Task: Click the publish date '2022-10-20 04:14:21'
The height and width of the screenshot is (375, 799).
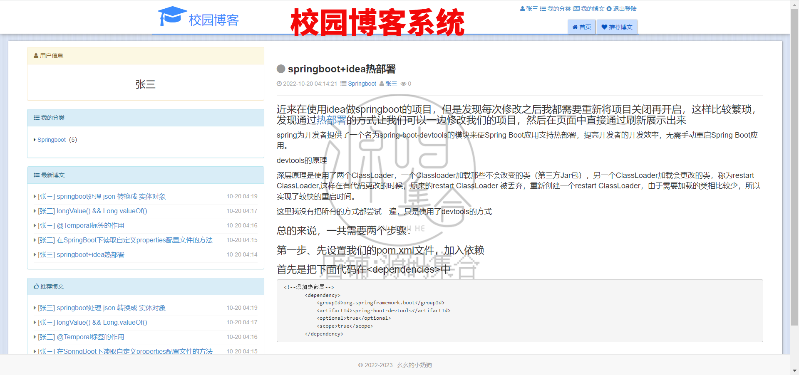Action: tap(310, 84)
